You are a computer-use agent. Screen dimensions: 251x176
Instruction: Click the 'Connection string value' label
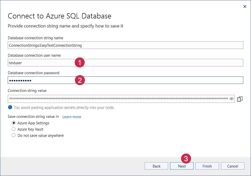point(27,91)
